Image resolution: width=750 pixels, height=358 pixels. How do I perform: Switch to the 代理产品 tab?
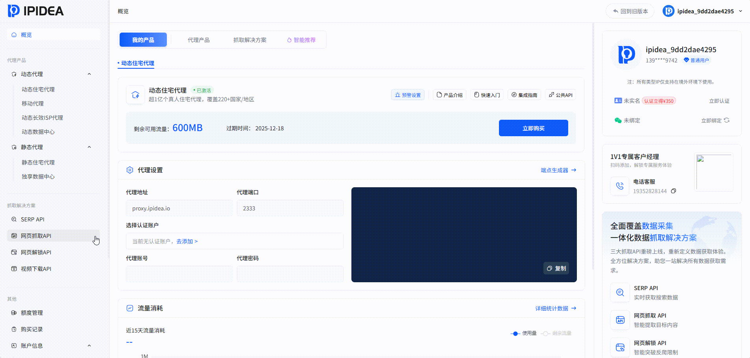pyautogui.click(x=199, y=40)
